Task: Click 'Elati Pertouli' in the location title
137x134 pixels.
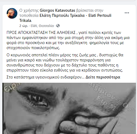Action: coord(100,15)
